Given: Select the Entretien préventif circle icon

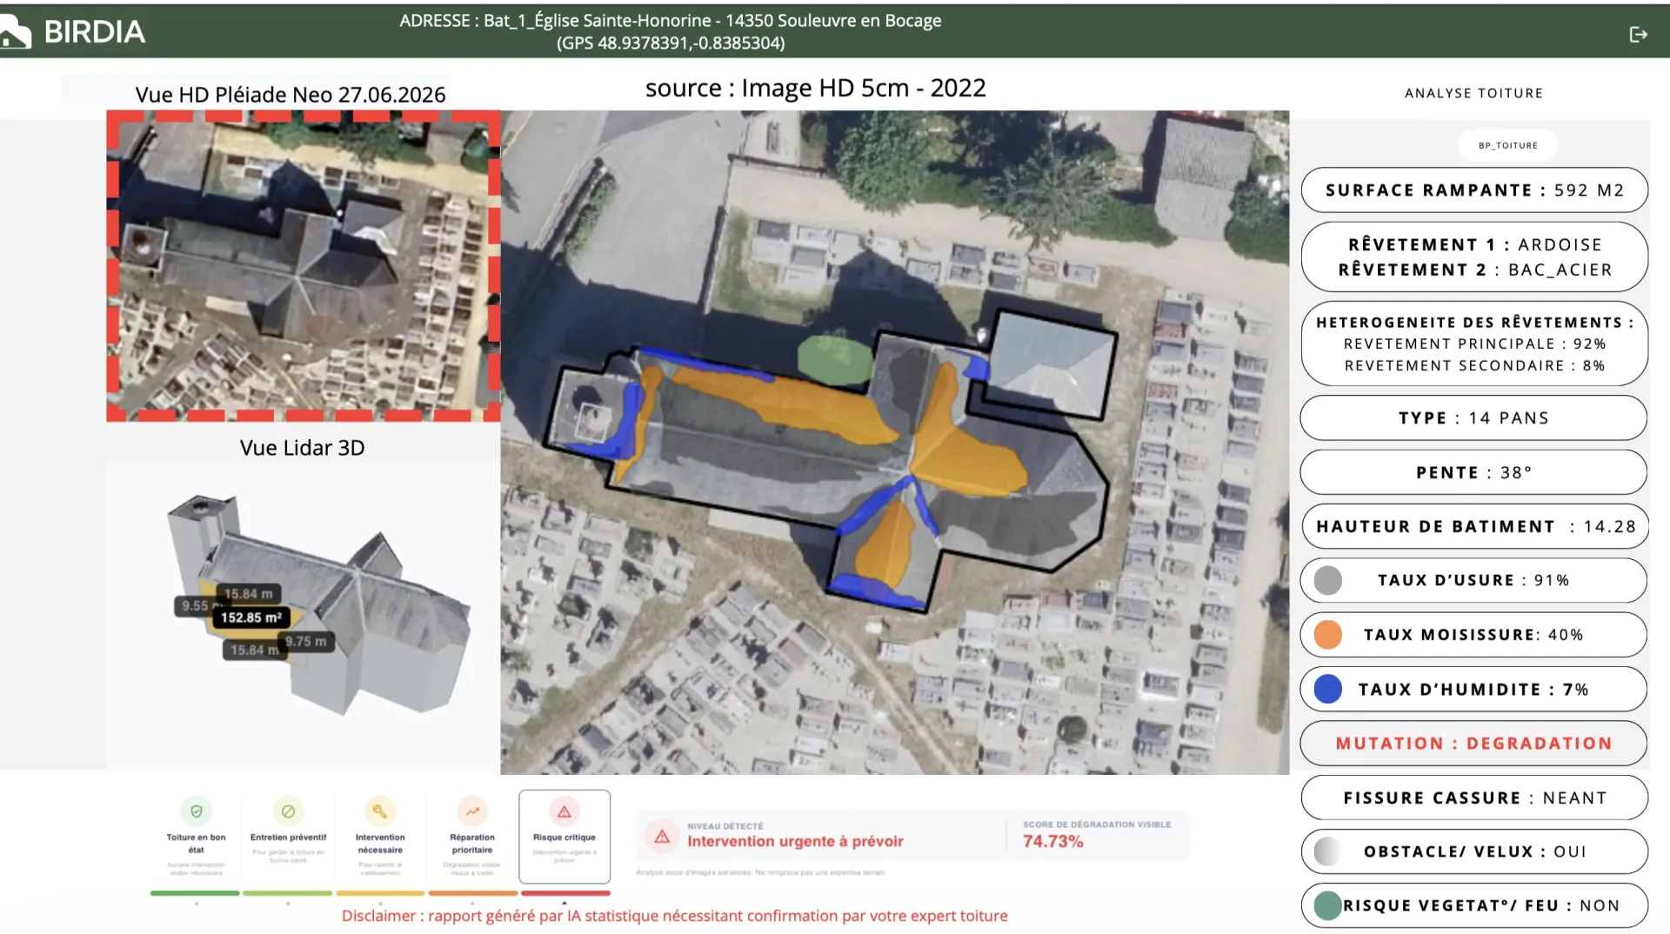Looking at the screenshot, I should point(288,811).
